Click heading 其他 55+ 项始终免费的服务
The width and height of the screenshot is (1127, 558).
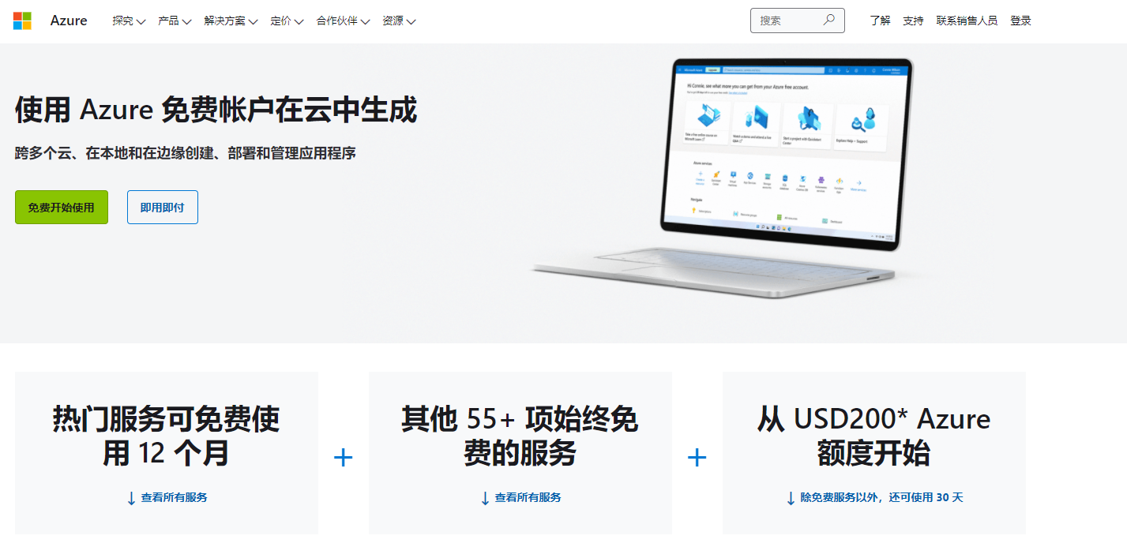(520, 436)
